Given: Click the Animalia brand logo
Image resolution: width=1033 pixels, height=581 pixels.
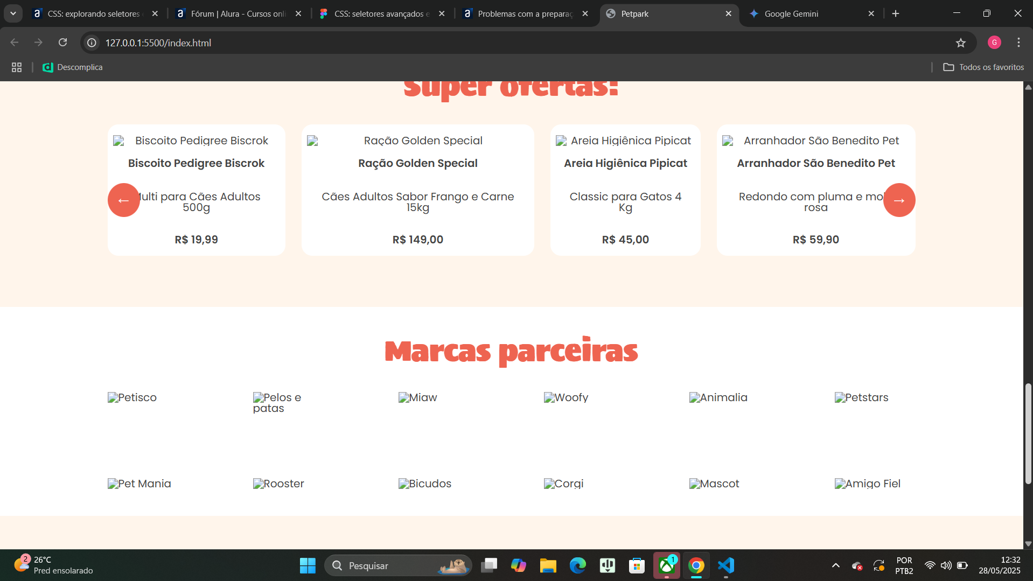Looking at the screenshot, I should point(718,397).
